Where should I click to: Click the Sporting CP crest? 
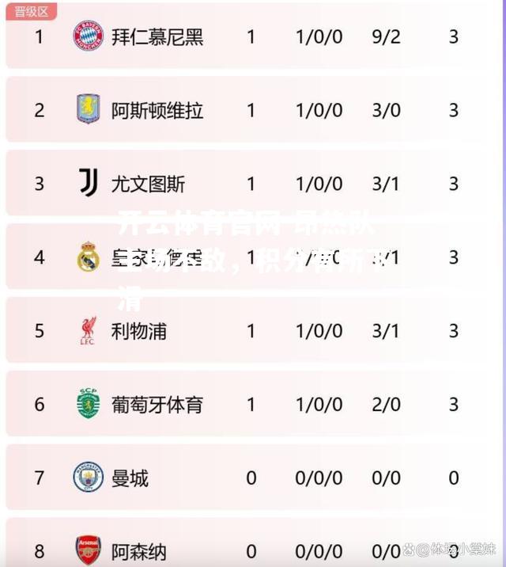click(x=88, y=403)
